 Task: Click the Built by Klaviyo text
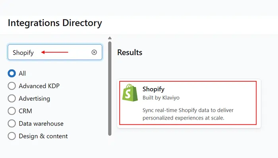pyautogui.click(x=158, y=97)
